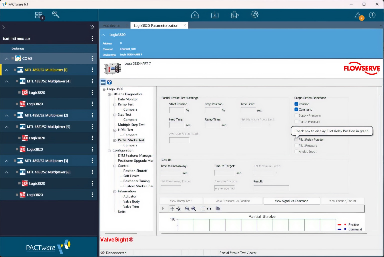Collapse MTL 4851/52 Multiplexer [2] chevron
The height and width of the screenshot is (257, 384).
pos(7,115)
